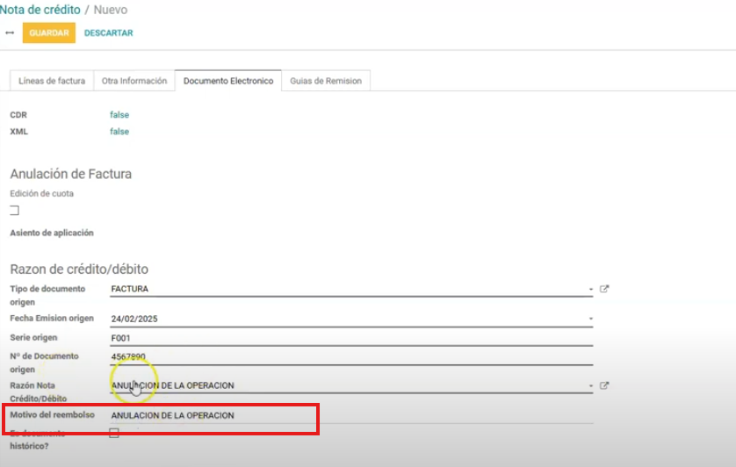The height and width of the screenshot is (467, 736).
Task: Open external link for Razón Nota Crédito/Débito
Action: pyautogui.click(x=604, y=385)
